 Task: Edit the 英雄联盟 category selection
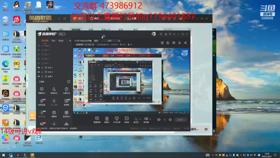84,45
